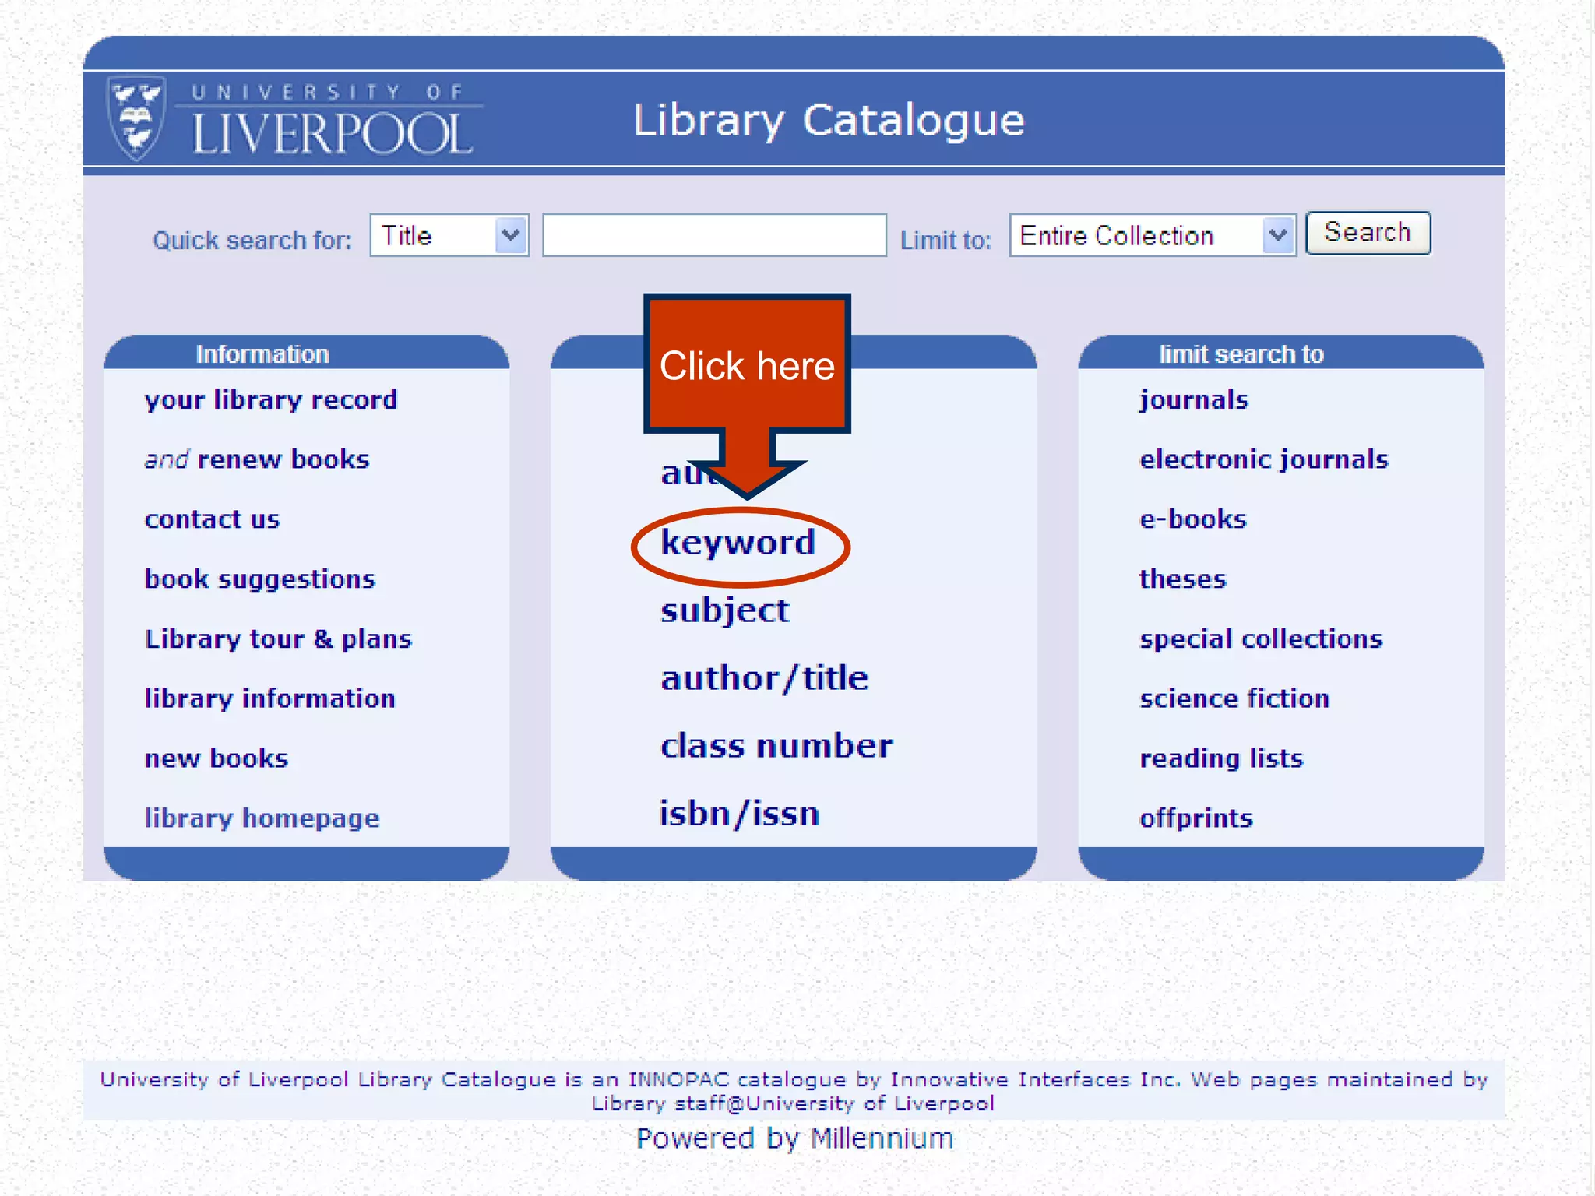Click the University of Liverpool crest logo
Screen dimensions: 1595x1196
click(x=137, y=118)
